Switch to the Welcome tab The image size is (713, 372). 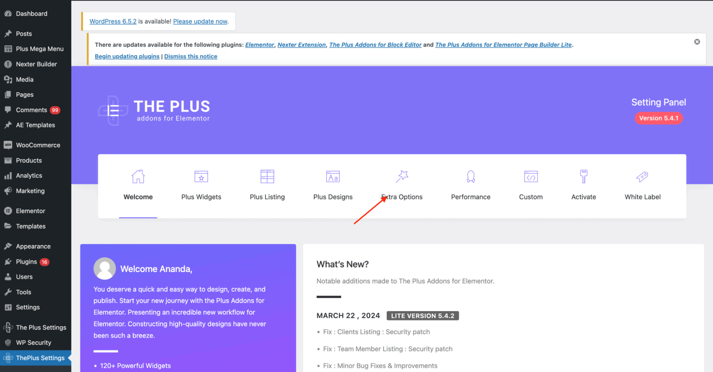(138, 197)
